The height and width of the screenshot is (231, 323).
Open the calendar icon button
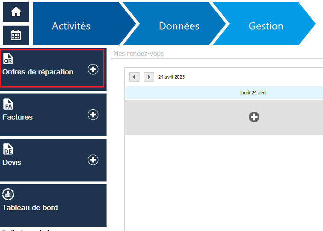(16, 35)
